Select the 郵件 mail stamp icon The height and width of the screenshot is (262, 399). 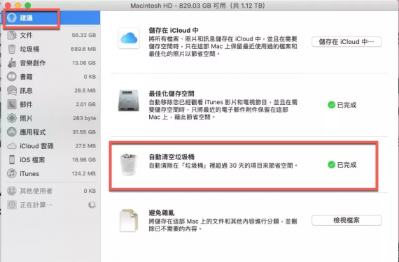pos(12,104)
